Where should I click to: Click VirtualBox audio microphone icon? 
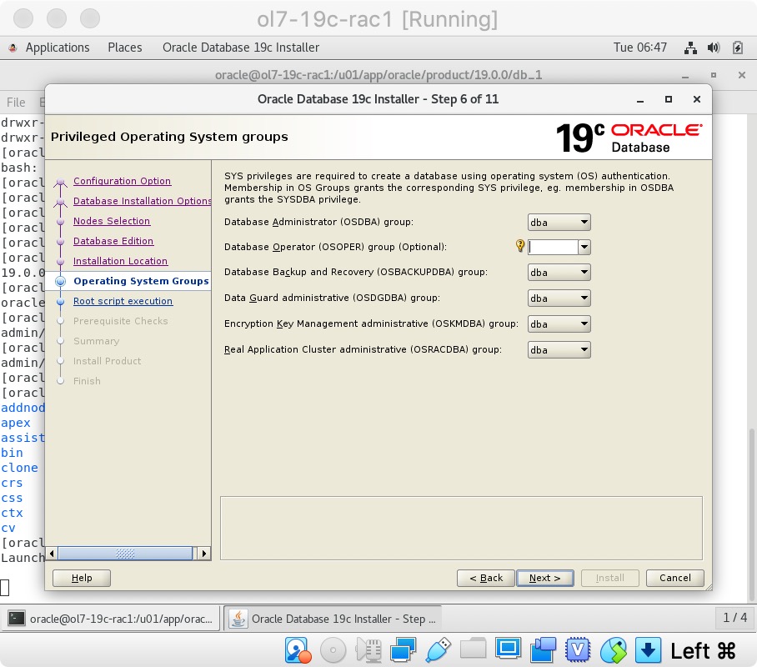coord(368,650)
